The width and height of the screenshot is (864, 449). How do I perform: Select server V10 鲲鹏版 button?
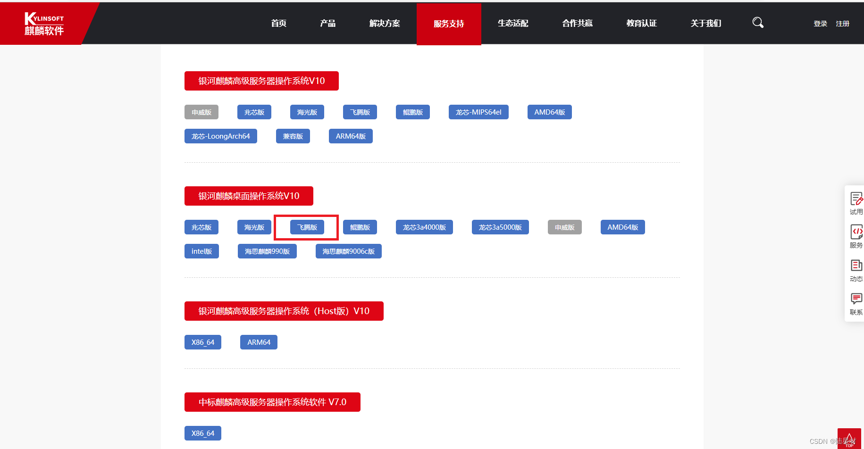[413, 112]
